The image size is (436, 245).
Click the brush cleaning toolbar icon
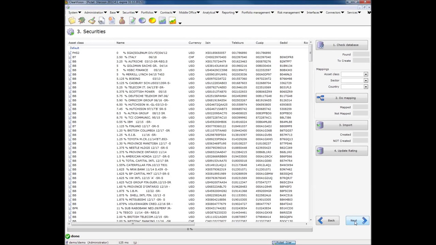pos(92,21)
